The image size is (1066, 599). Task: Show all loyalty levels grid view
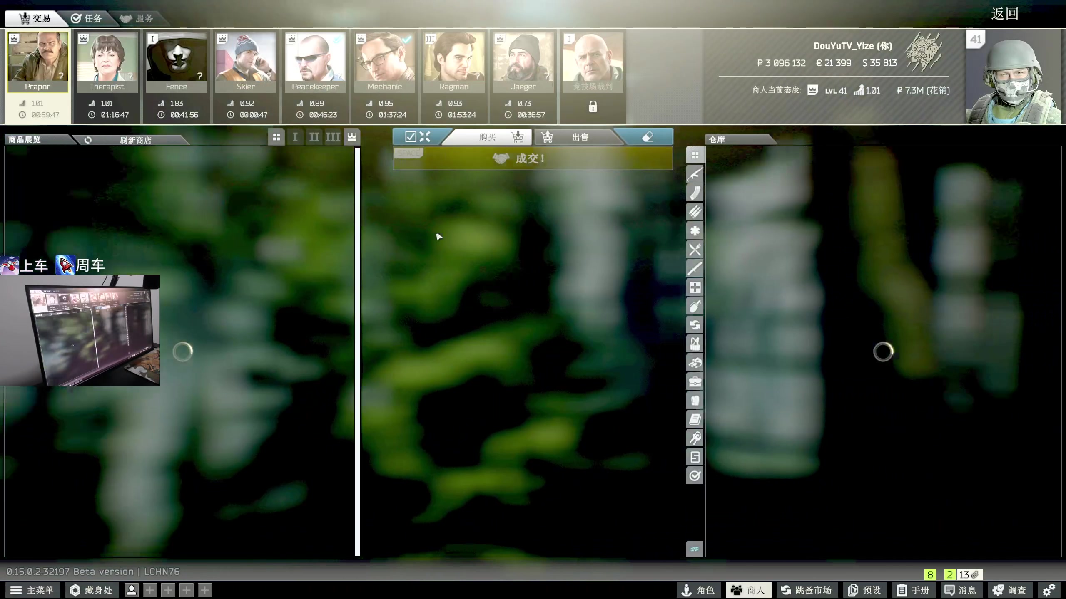pyautogui.click(x=276, y=137)
